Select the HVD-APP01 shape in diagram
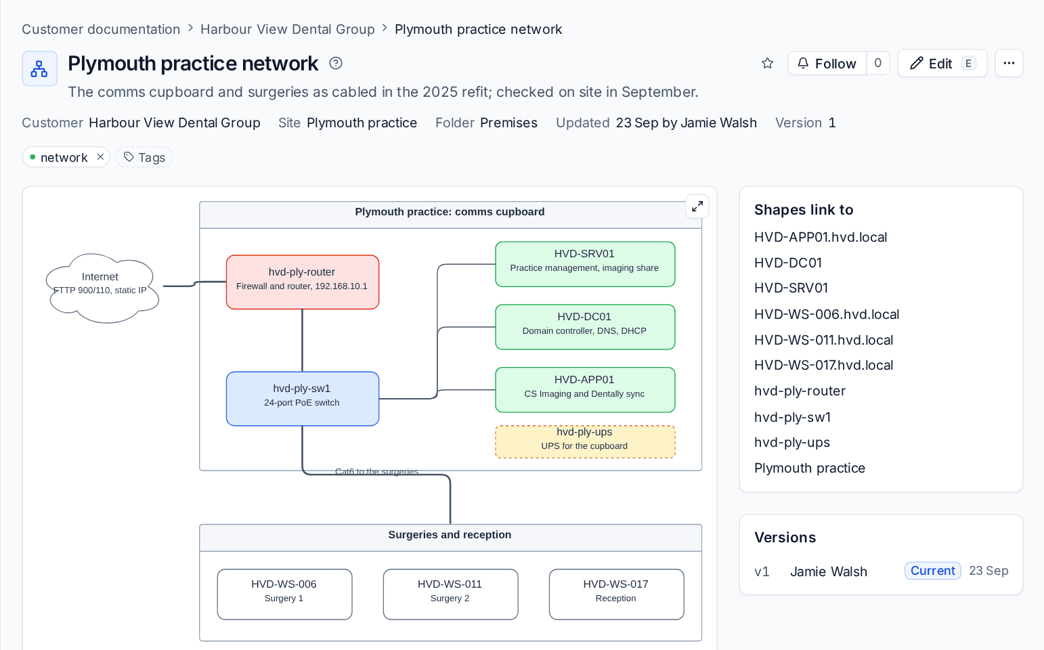Screen dimensions: 1044x650 pyautogui.click(x=585, y=390)
